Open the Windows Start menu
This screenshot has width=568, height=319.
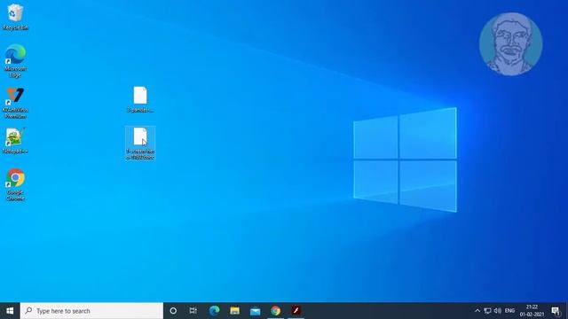pos(10,311)
